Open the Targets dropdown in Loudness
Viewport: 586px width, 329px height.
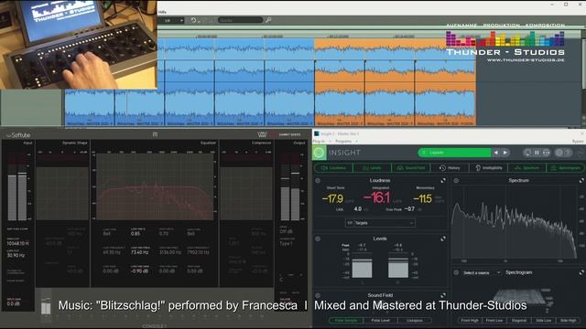[380, 223]
